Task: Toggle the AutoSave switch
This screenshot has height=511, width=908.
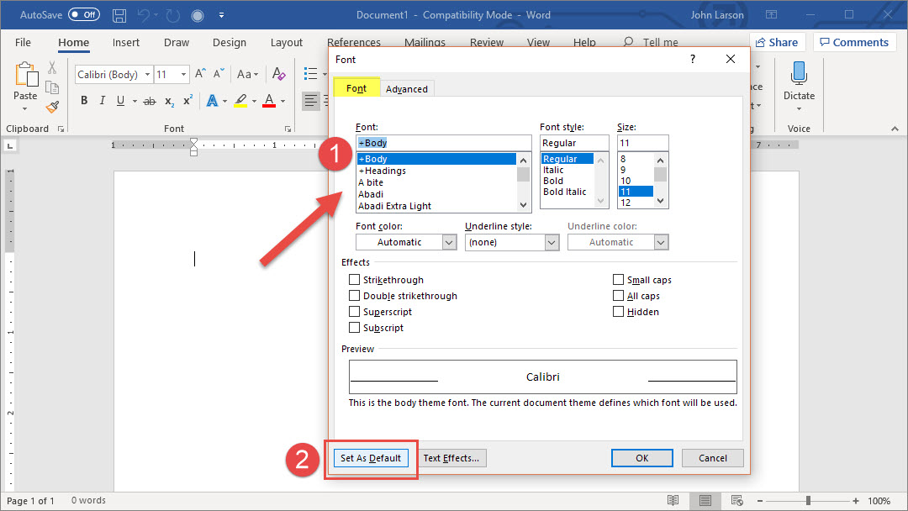Action: (x=83, y=15)
